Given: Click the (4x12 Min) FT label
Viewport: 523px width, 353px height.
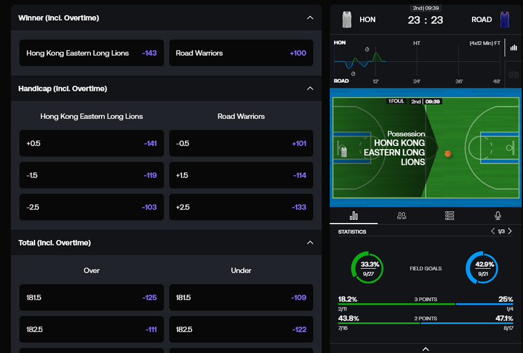Looking at the screenshot, I should (x=485, y=43).
